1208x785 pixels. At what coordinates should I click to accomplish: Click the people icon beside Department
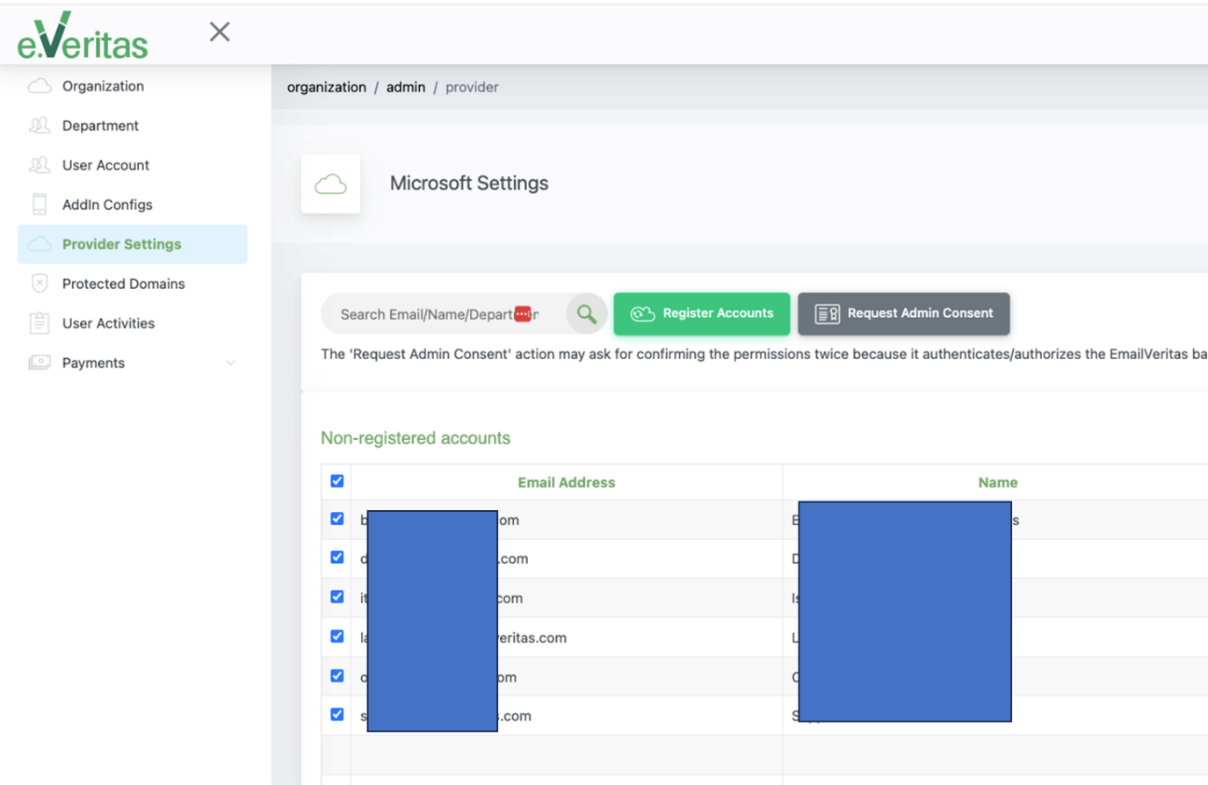click(40, 126)
